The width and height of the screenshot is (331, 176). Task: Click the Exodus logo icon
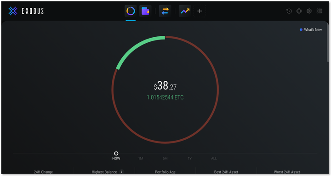coord(13,11)
